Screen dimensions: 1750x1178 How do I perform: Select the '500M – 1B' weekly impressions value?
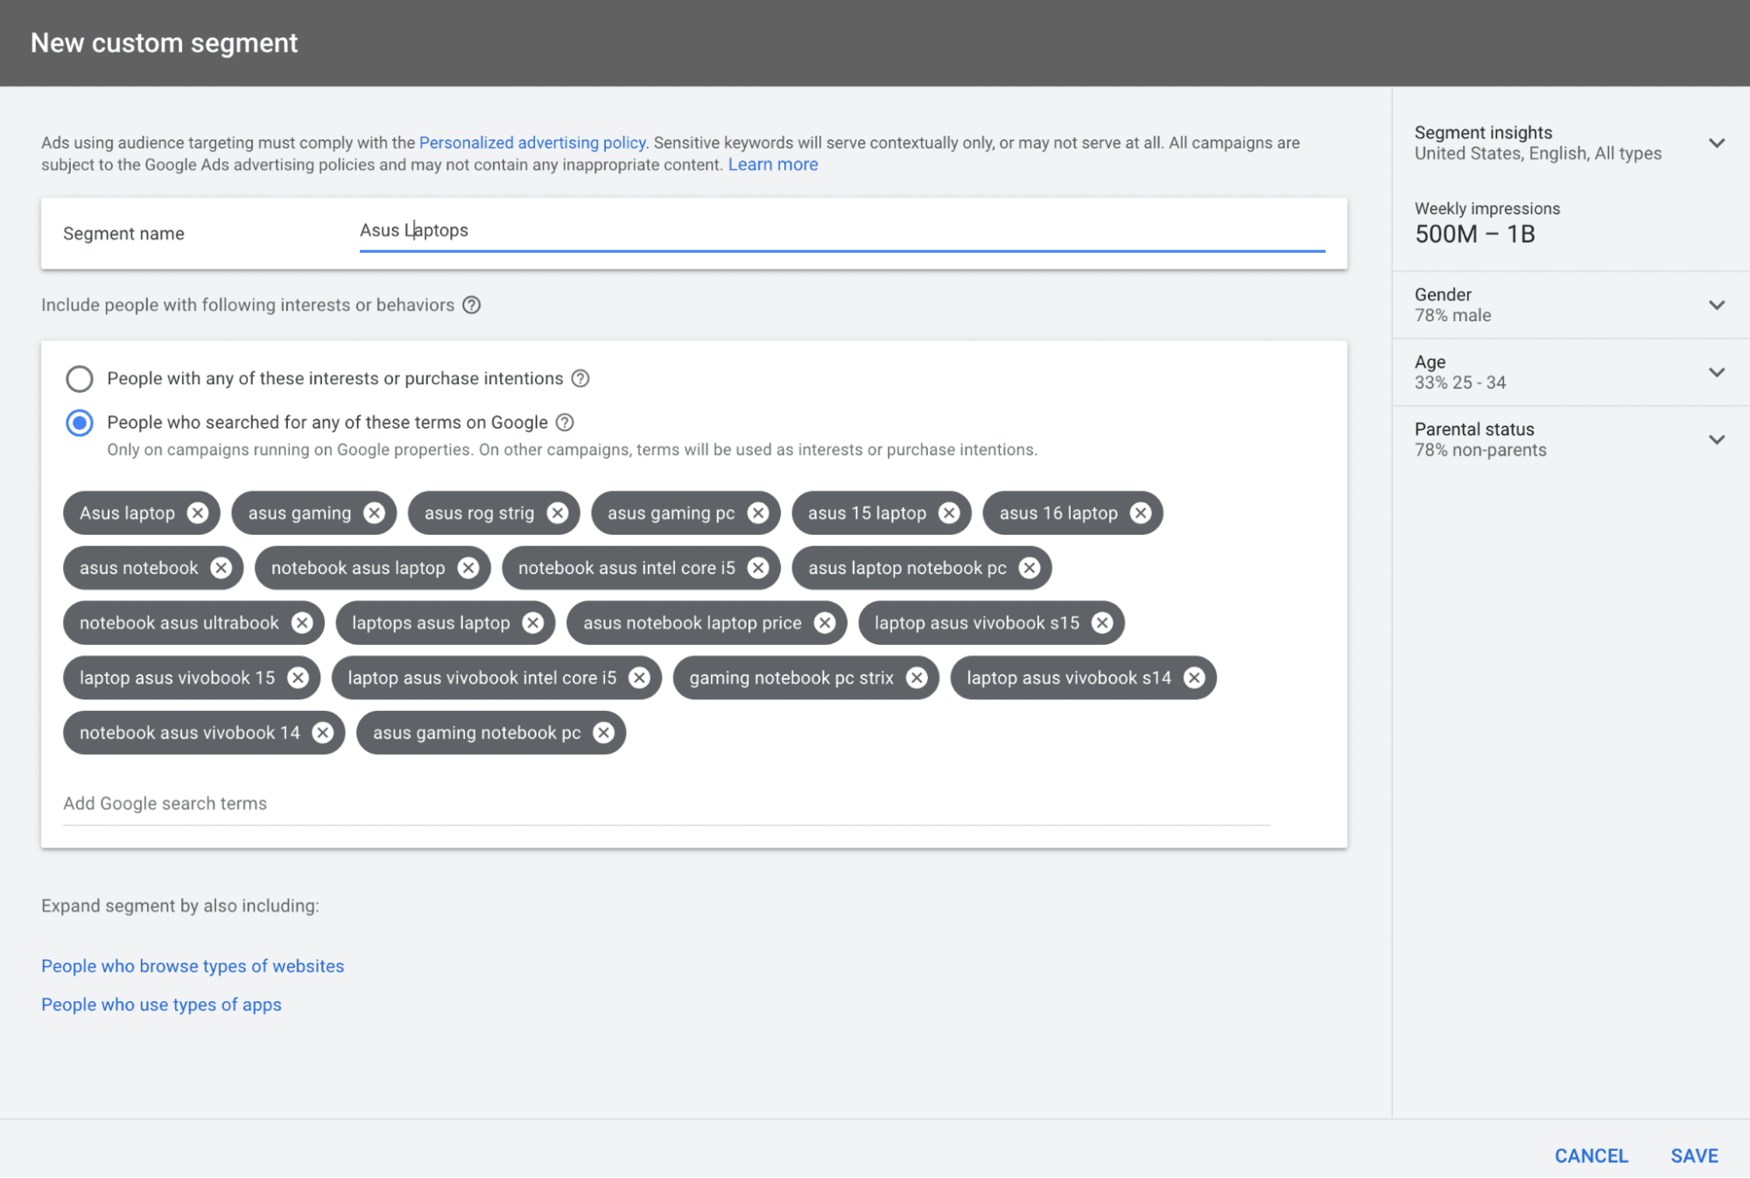click(x=1475, y=235)
